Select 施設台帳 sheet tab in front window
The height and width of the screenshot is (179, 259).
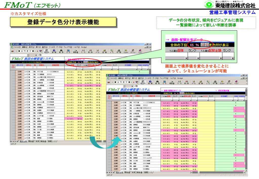(x=119, y=172)
